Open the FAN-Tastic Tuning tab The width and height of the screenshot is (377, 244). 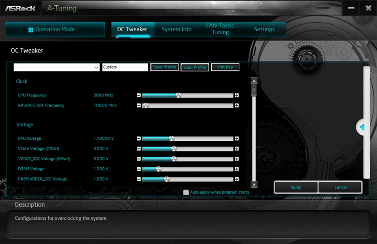pyautogui.click(x=220, y=29)
